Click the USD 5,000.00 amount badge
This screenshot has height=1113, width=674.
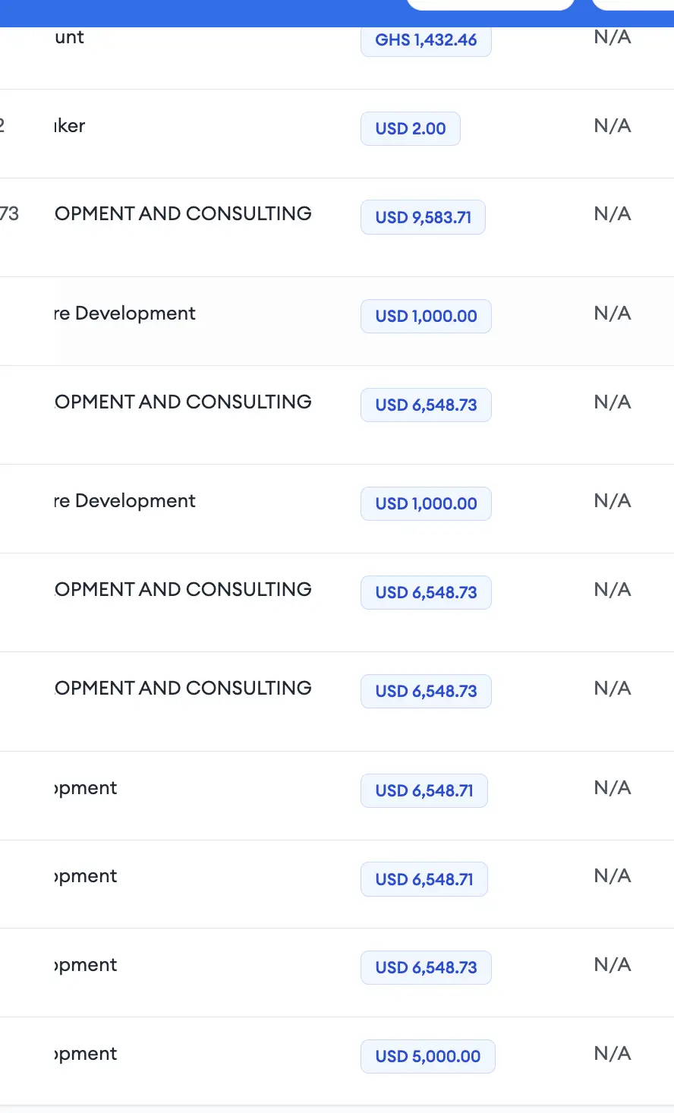tap(428, 1056)
